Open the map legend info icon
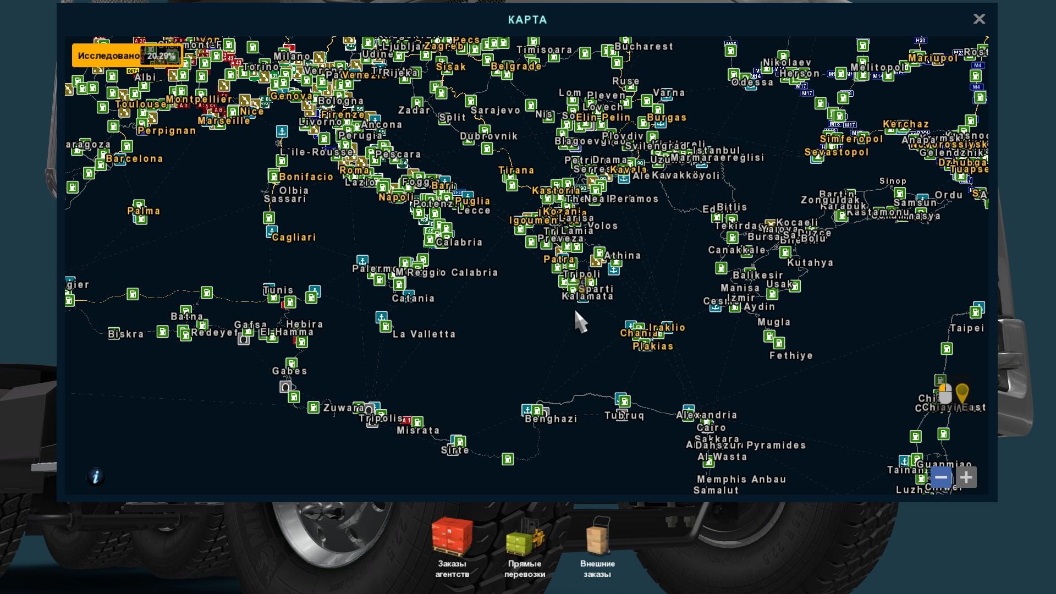The image size is (1056, 594). 96,476
